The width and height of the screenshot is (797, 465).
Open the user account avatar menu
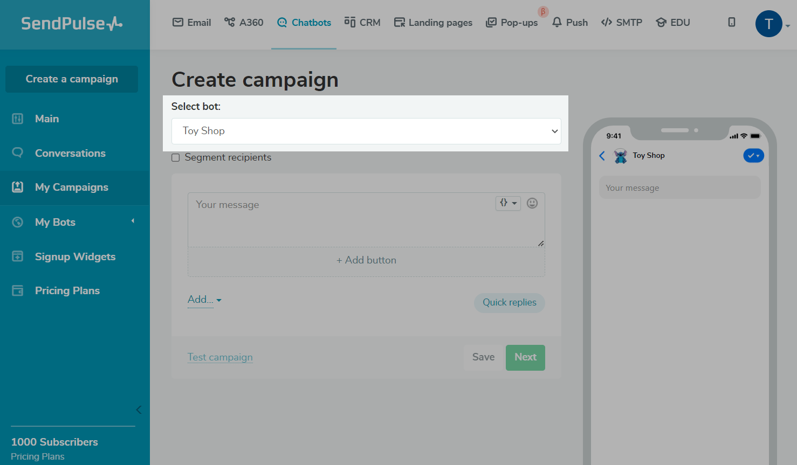769,24
